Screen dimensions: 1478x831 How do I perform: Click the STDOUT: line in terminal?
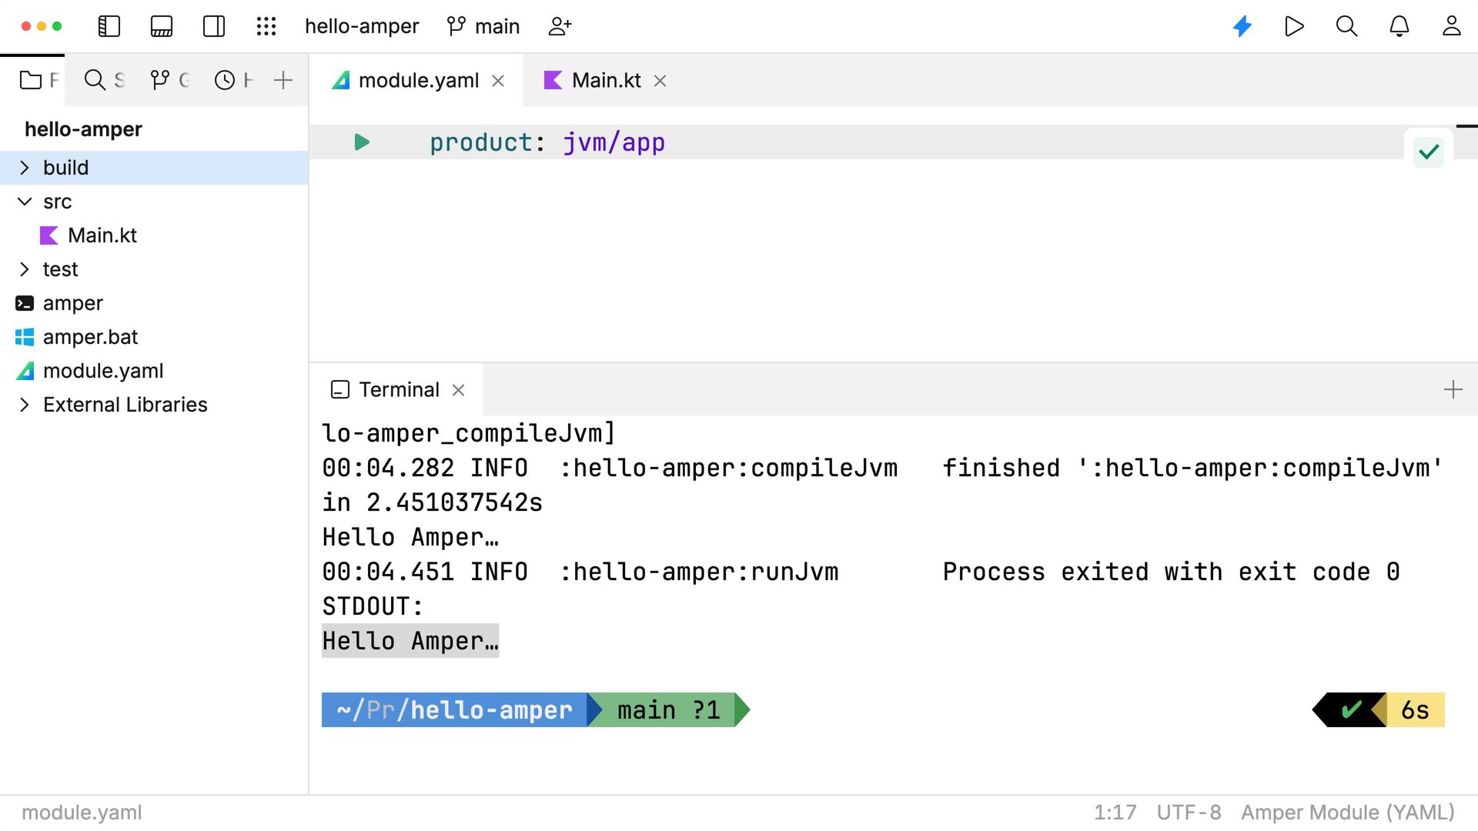tap(373, 606)
